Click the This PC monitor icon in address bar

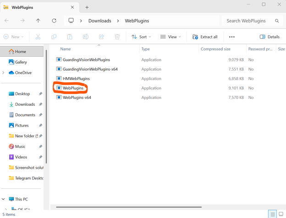coord(71,21)
